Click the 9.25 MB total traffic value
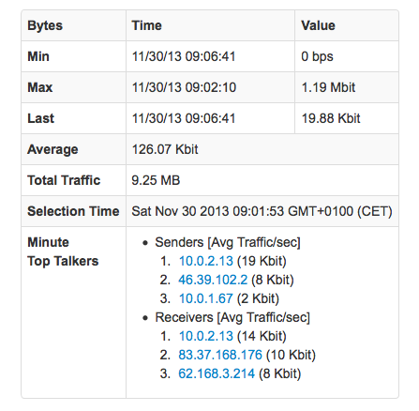Image resolution: width=419 pixels, height=411 pixels. pos(156,180)
